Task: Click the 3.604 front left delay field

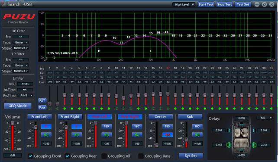Action: click(219, 131)
